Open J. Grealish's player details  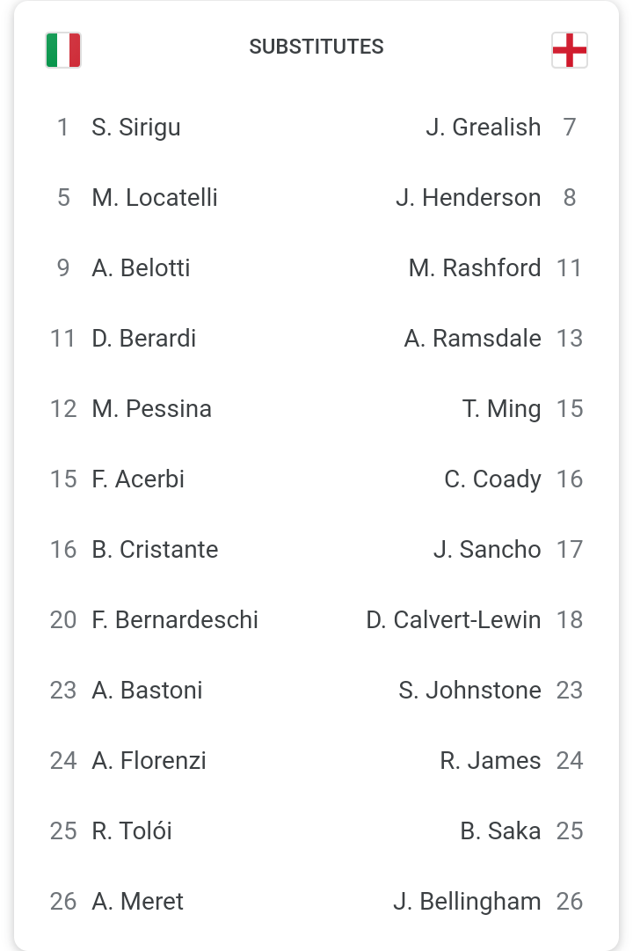point(484,127)
